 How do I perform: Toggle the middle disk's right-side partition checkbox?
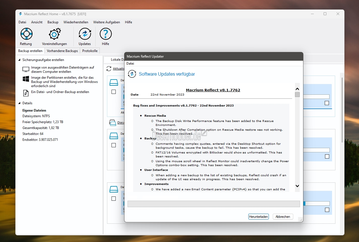pyautogui.click(x=327, y=157)
